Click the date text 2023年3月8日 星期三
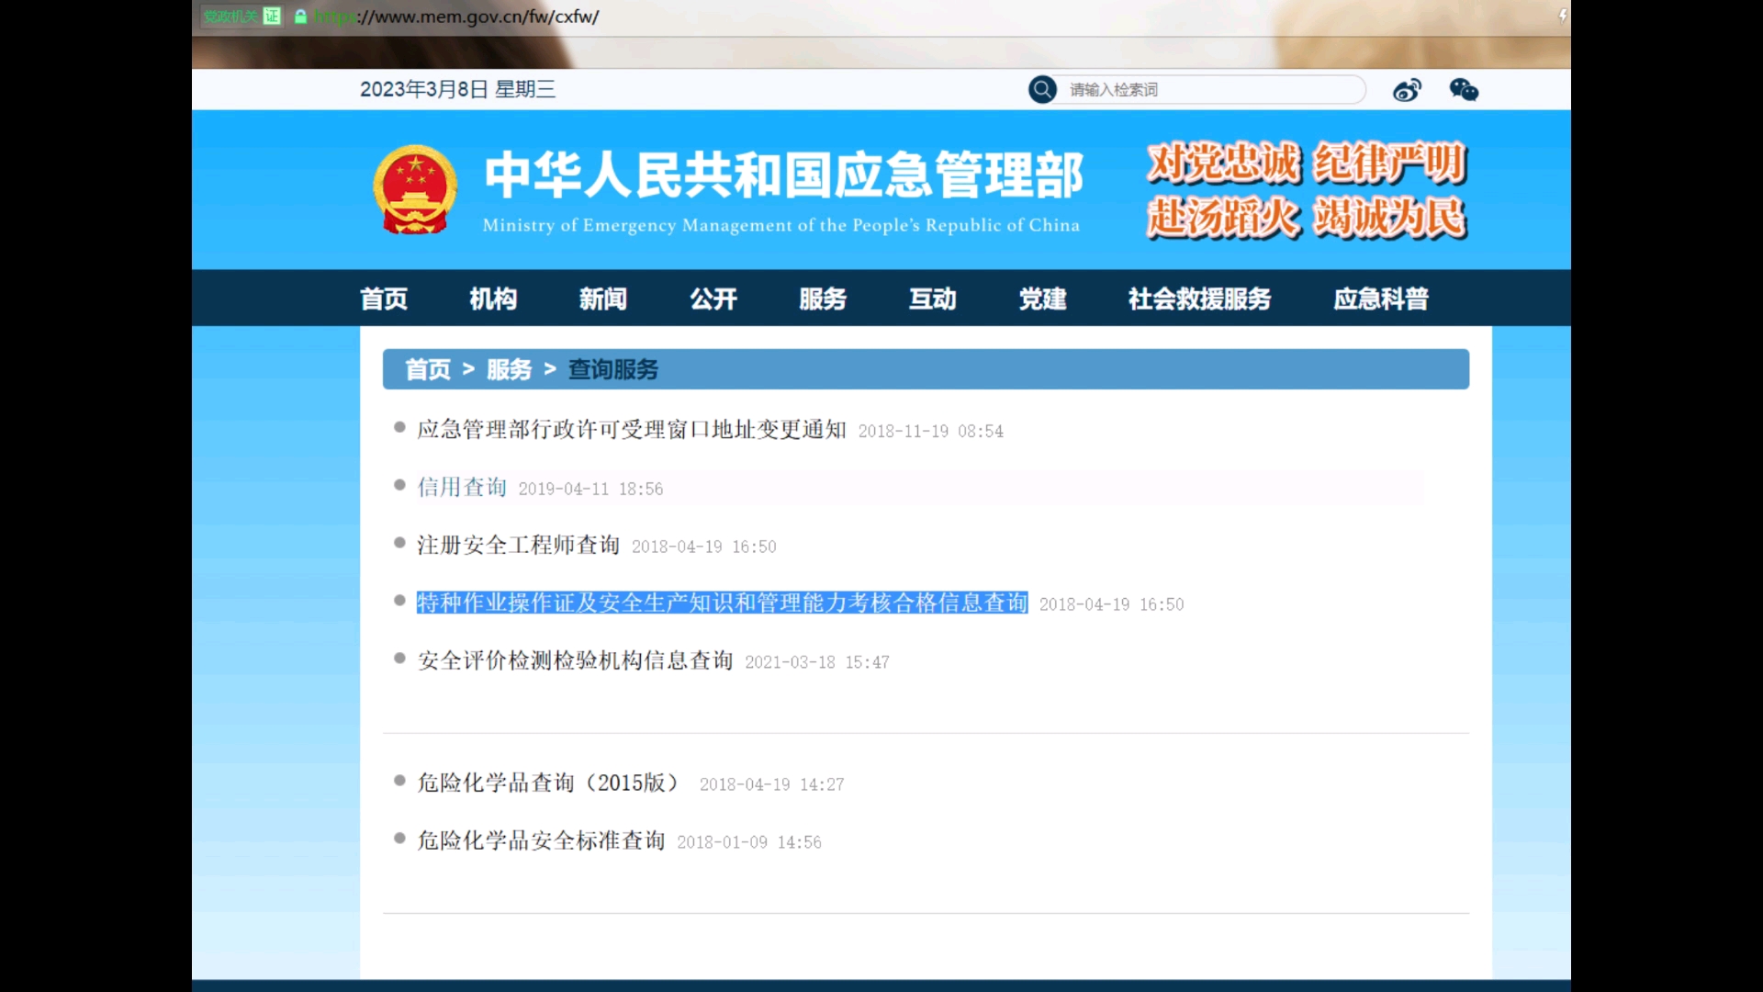The width and height of the screenshot is (1763, 992). pos(457,89)
